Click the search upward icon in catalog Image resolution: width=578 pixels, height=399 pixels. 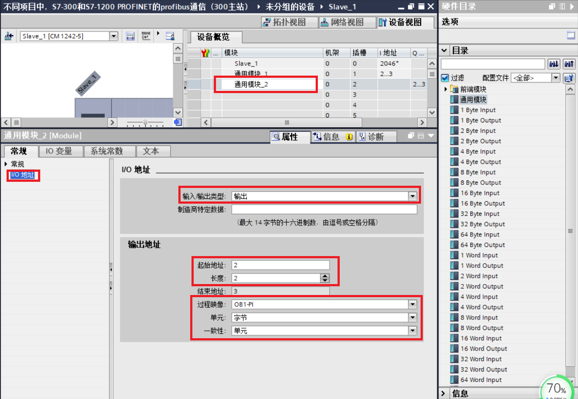click(569, 64)
